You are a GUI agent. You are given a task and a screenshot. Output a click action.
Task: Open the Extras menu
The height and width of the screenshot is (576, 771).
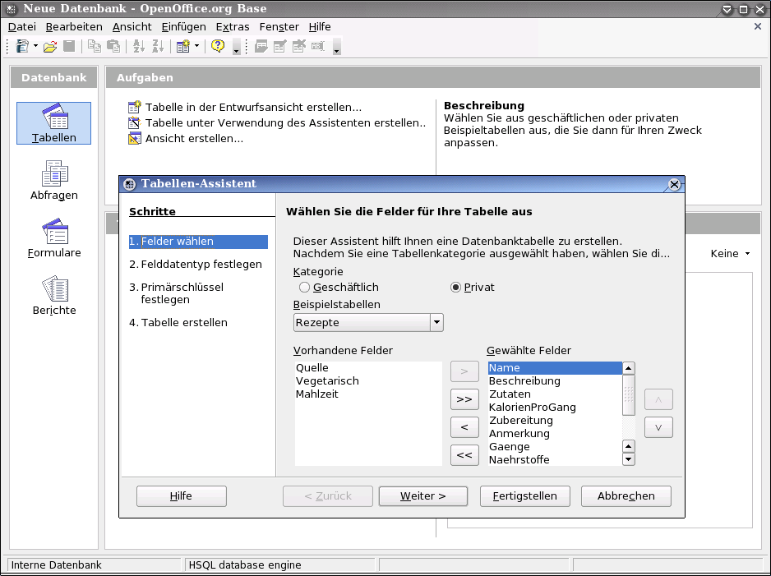coord(232,27)
